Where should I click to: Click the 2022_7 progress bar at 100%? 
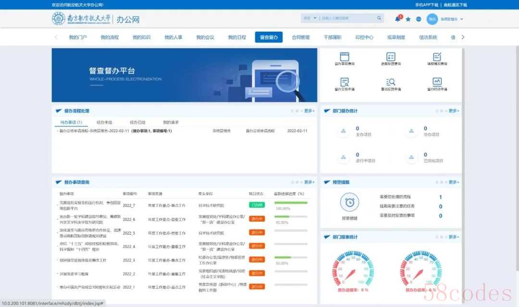(291, 202)
